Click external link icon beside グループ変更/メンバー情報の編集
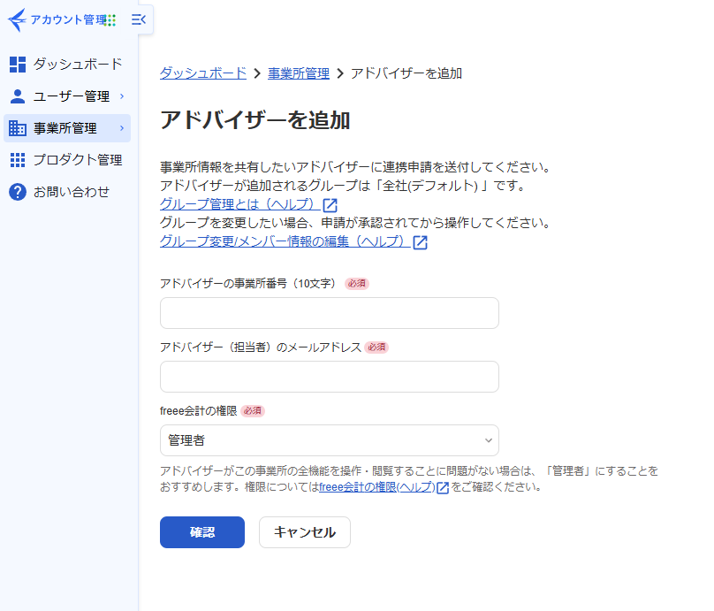This screenshot has width=714, height=611. [421, 242]
